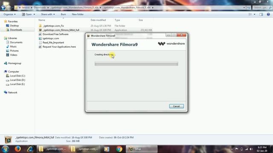The width and height of the screenshot is (273, 153).
Task: Open Local Disk (C:)
Action: pyautogui.click(x=17, y=76)
